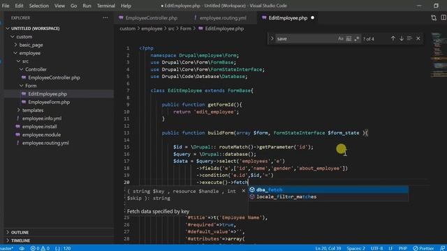Open the File menu
447x251 pixels.
click(x=6, y=6)
